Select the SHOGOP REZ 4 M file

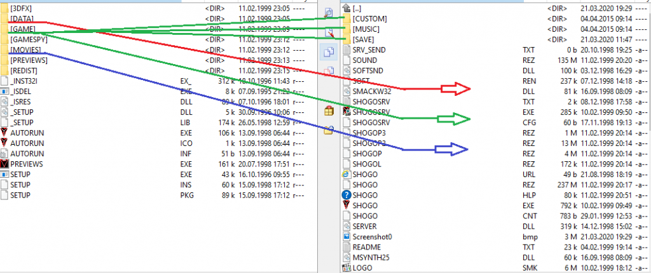[x=496, y=154]
